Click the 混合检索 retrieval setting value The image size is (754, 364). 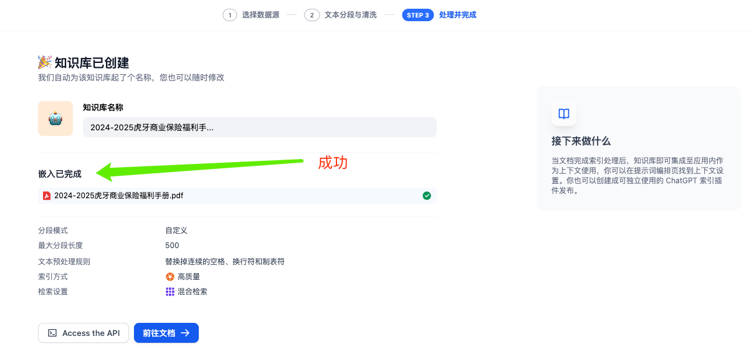(193, 292)
